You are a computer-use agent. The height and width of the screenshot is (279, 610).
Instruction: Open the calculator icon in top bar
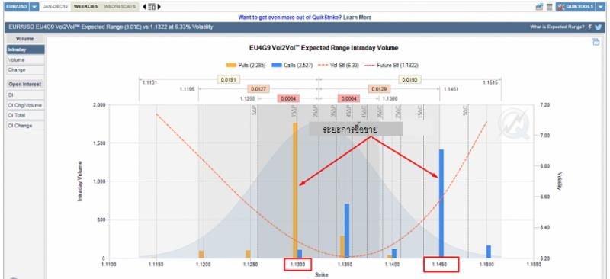click(x=549, y=7)
